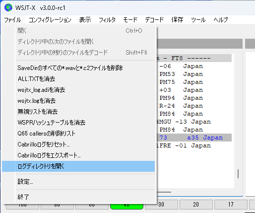
Task: Open the コンフィグレーション menu
Action: 50,20
